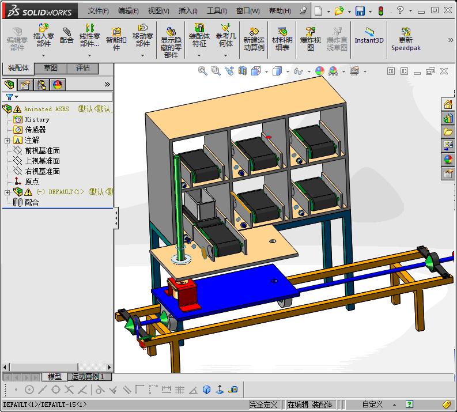Open the 文件(F) menu
Screen dimensions: 457x412
coord(99,11)
